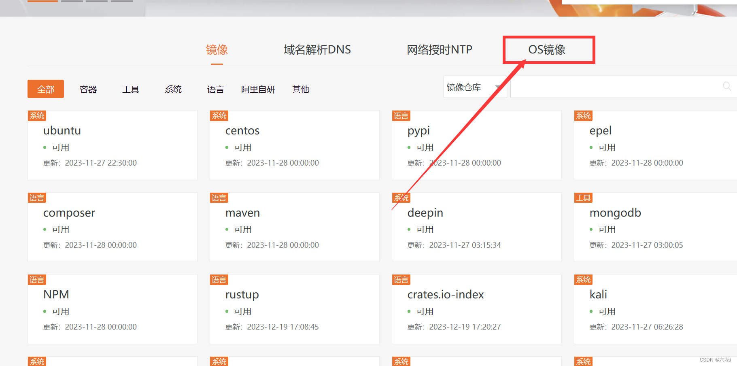
Task: Switch to the 网络授时NTP tab
Action: coord(440,50)
